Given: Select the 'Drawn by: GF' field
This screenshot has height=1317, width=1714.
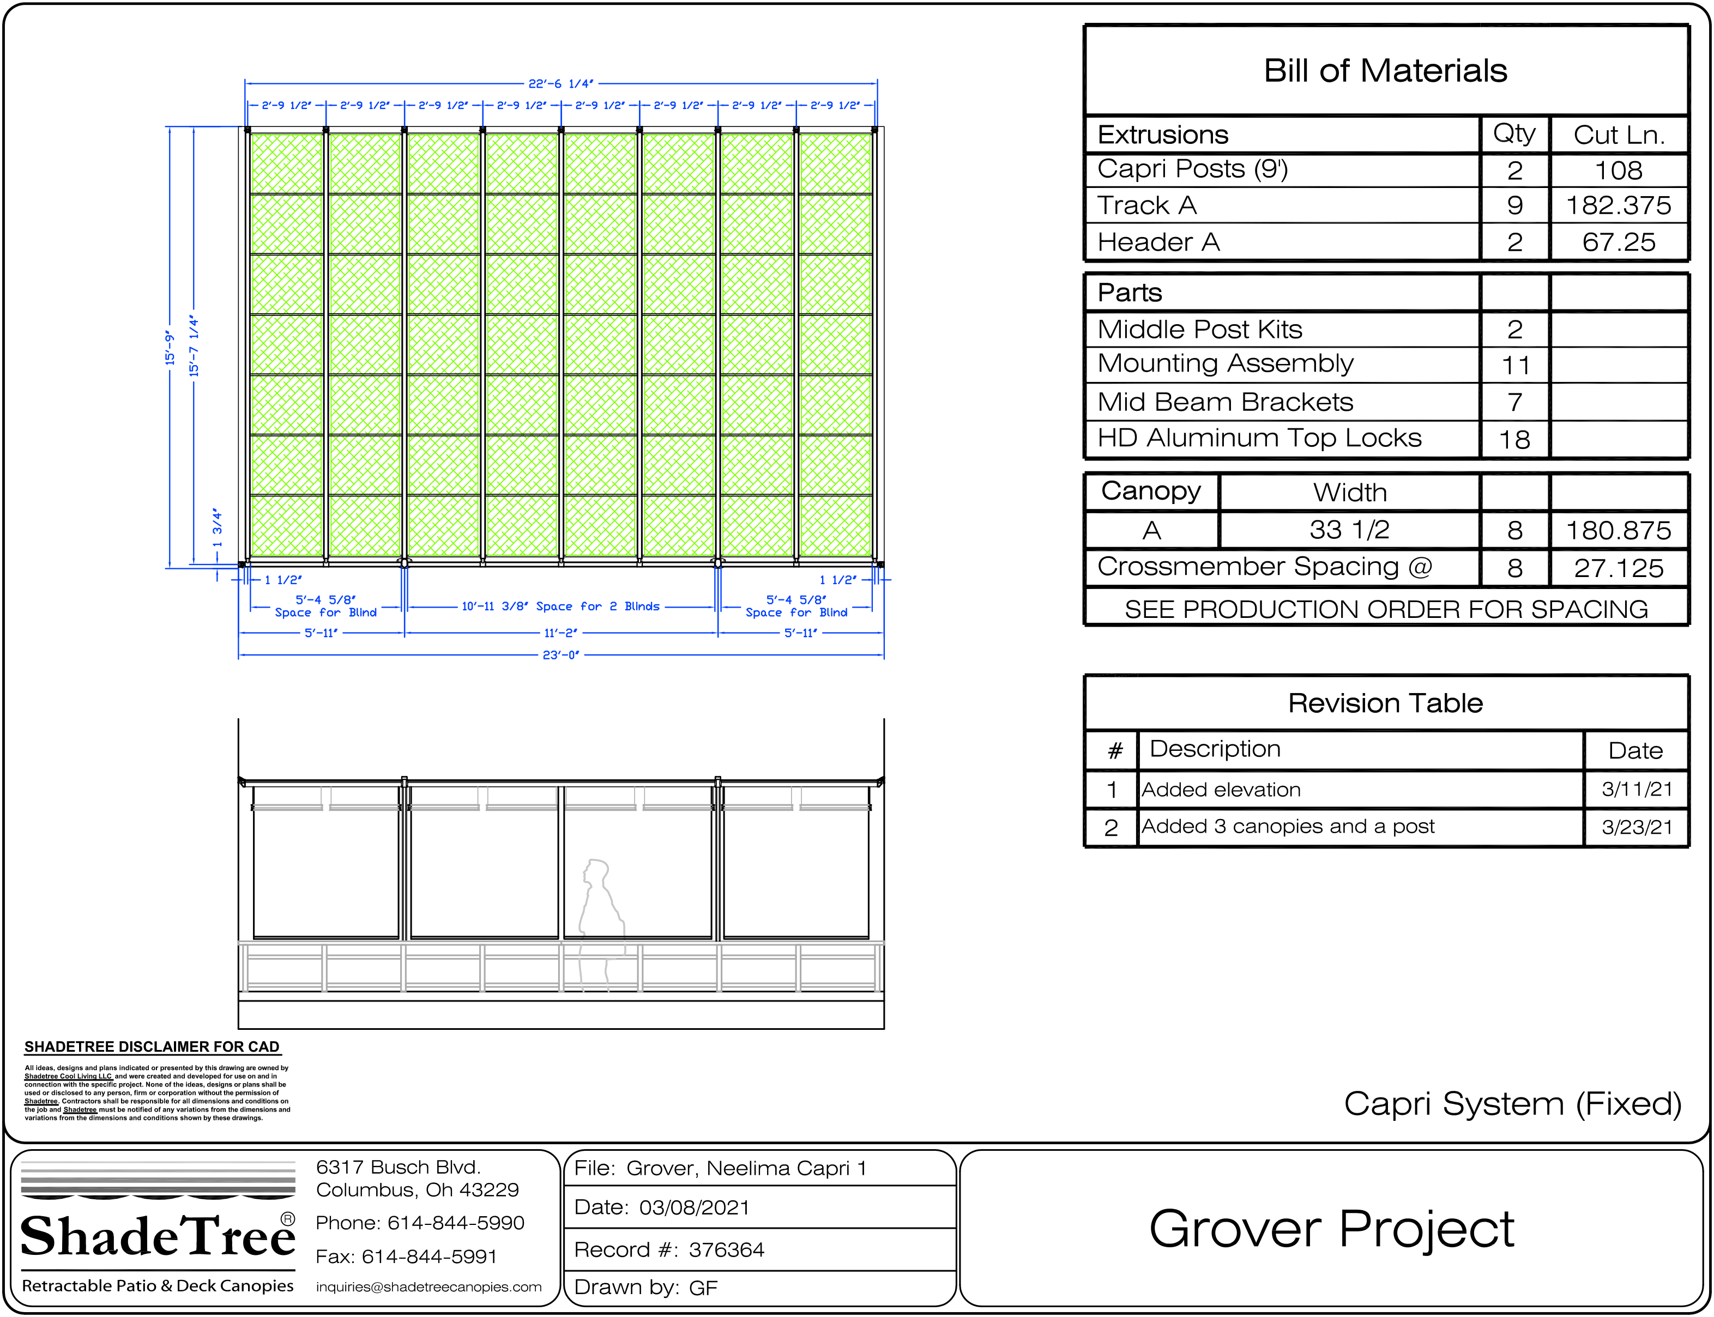Looking at the screenshot, I should [x=759, y=1287].
